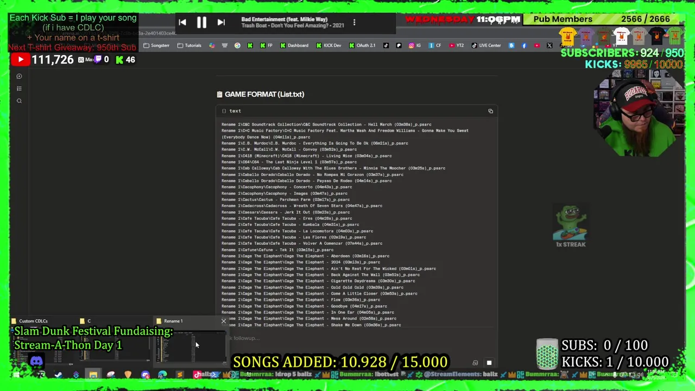Image resolution: width=695 pixels, height=391 pixels.
Task: Copy the List.txt code block
Action: click(x=490, y=111)
